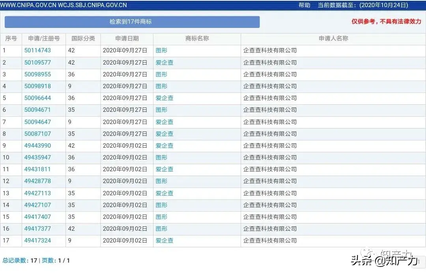Screen dimensions: 426x274
Task: Select applicant 企查查科技有限公司 in row 9
Action: pos(270,146)
